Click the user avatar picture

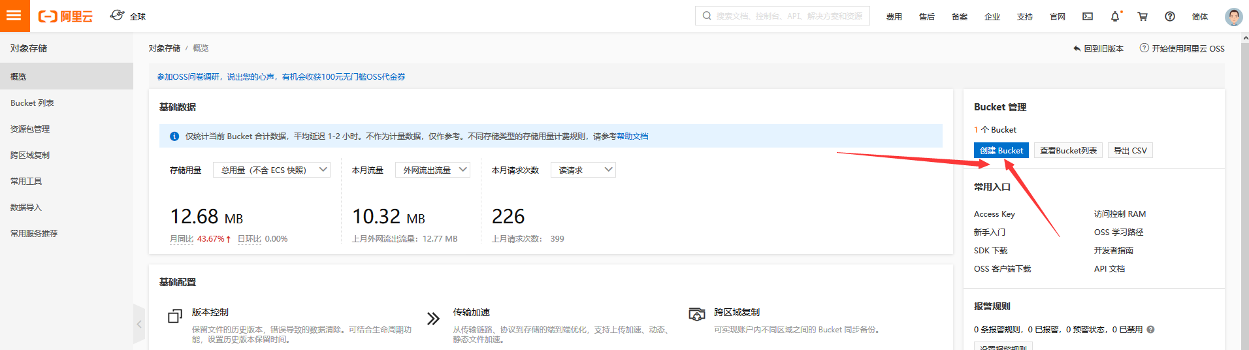[1234, 16]
